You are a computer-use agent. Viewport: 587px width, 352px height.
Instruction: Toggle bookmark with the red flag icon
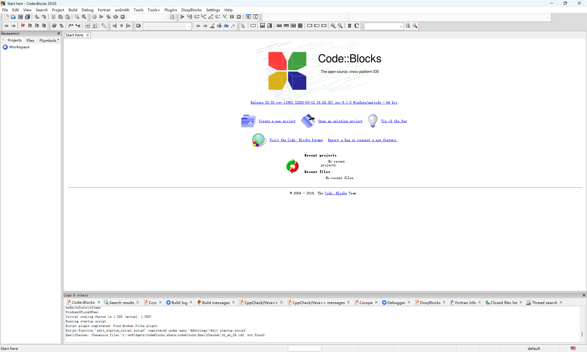tap(23, 26)
